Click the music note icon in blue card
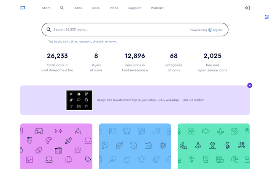270x169 pixels. click(x=156, y=131)
